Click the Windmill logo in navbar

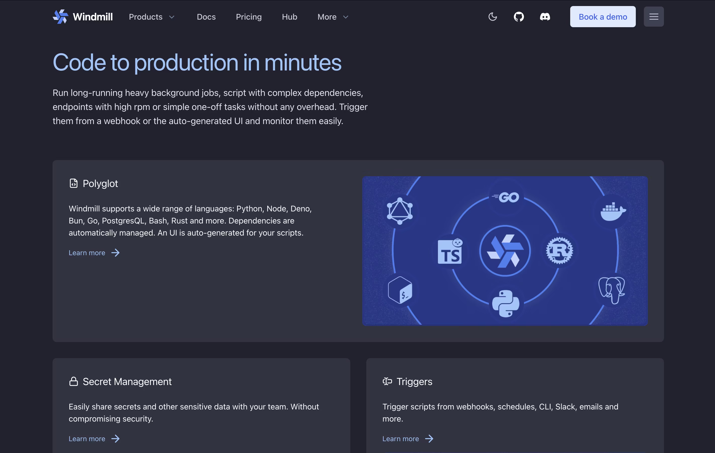[x=82, y=17]
